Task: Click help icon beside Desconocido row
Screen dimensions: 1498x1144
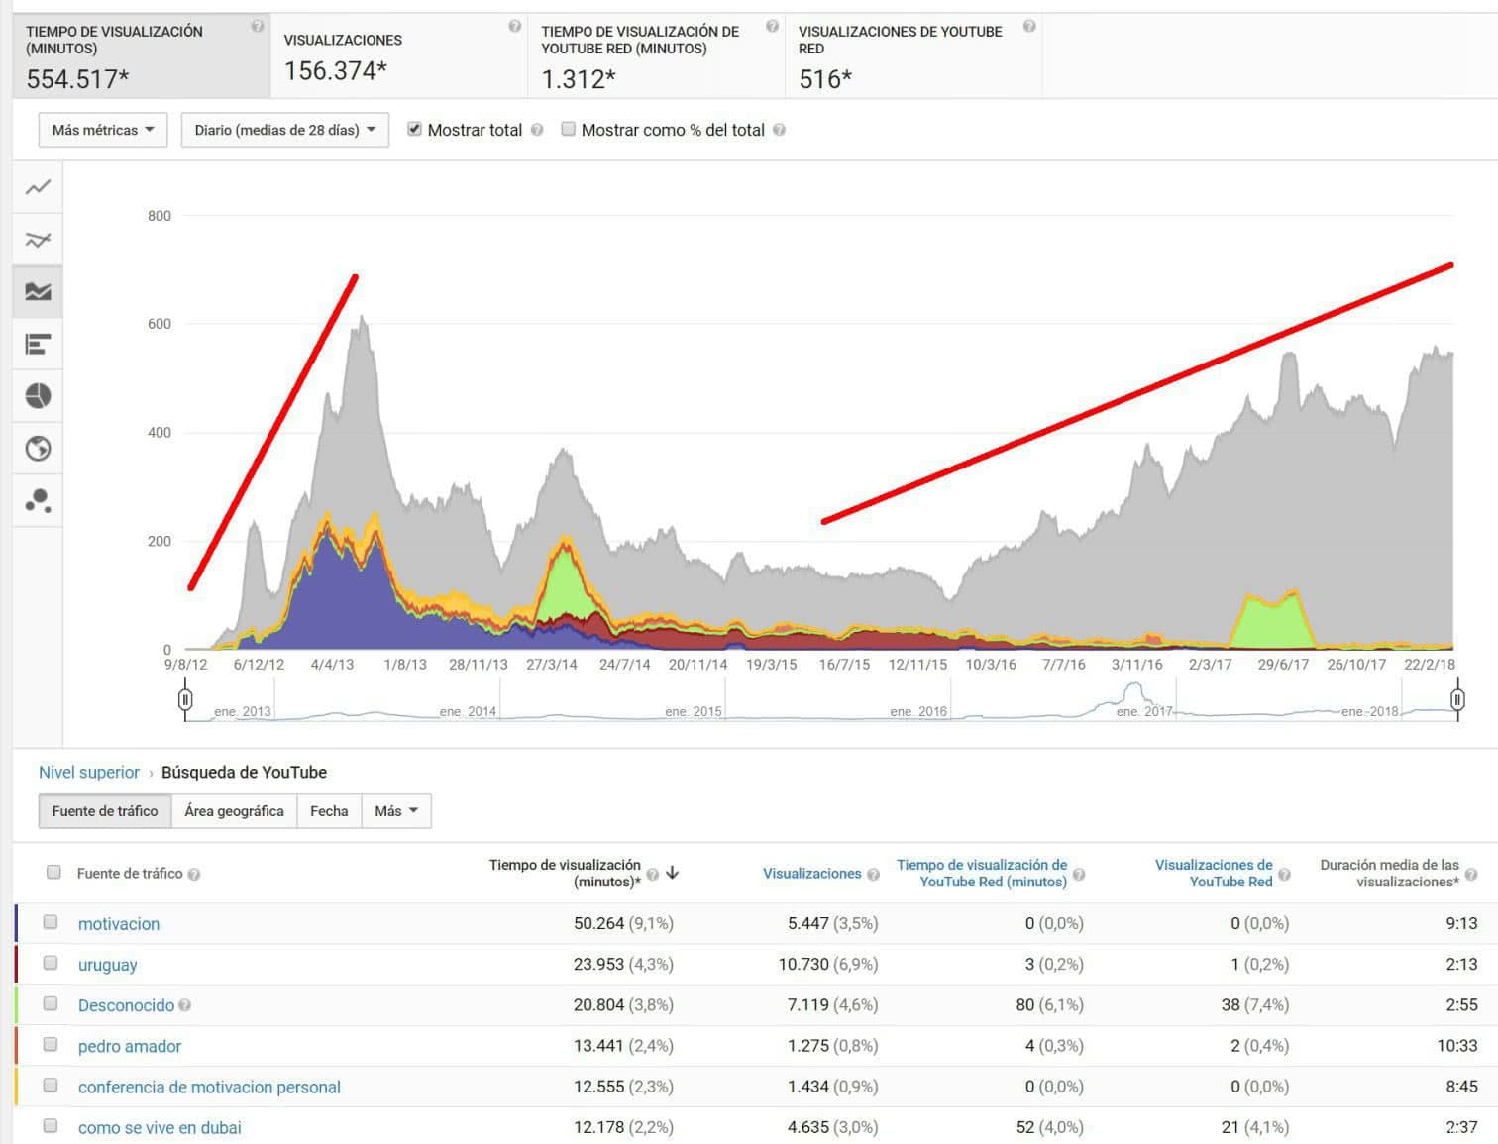Action: click(185, 1005)
